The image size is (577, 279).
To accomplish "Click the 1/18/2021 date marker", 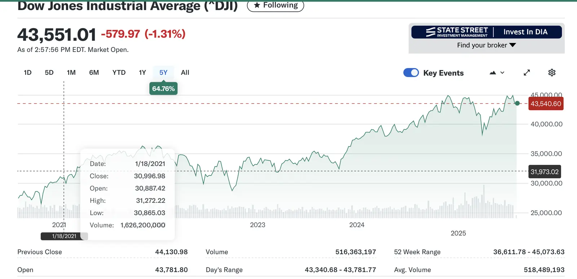I will coord(64,236).
